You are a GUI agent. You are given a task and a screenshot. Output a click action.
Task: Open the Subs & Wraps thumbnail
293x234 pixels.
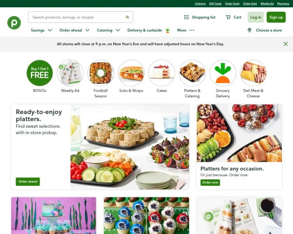tap(131, 73)
